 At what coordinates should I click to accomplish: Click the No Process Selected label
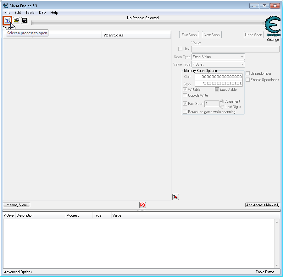pos(143,18)
